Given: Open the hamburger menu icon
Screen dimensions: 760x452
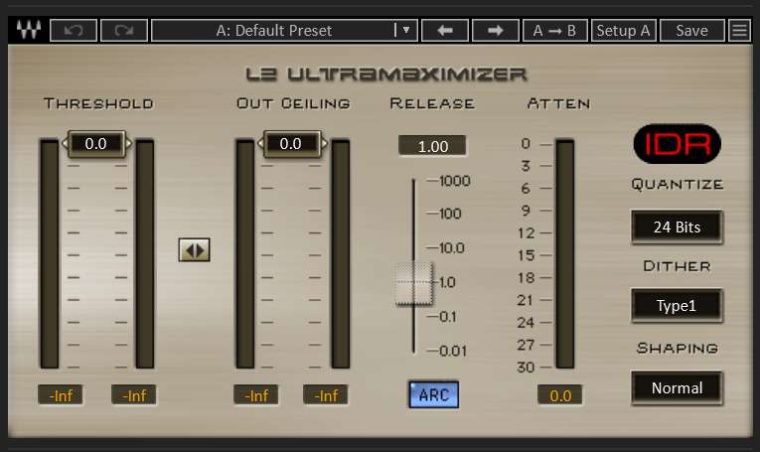Looking at the screenshot, I should pos(739,30).
